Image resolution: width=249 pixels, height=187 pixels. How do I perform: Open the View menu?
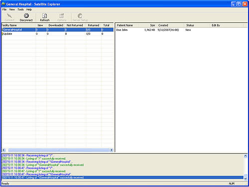tap(12, 9)
